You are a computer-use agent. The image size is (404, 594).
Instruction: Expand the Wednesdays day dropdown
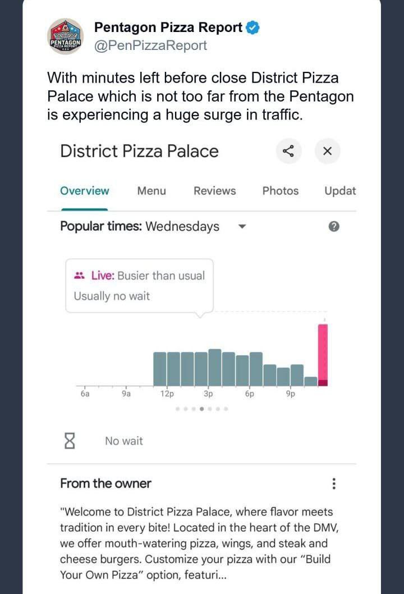pyautogui.click(x=242, y=227)
